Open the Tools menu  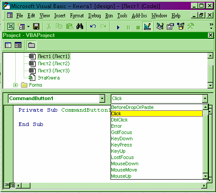(122, 16)
